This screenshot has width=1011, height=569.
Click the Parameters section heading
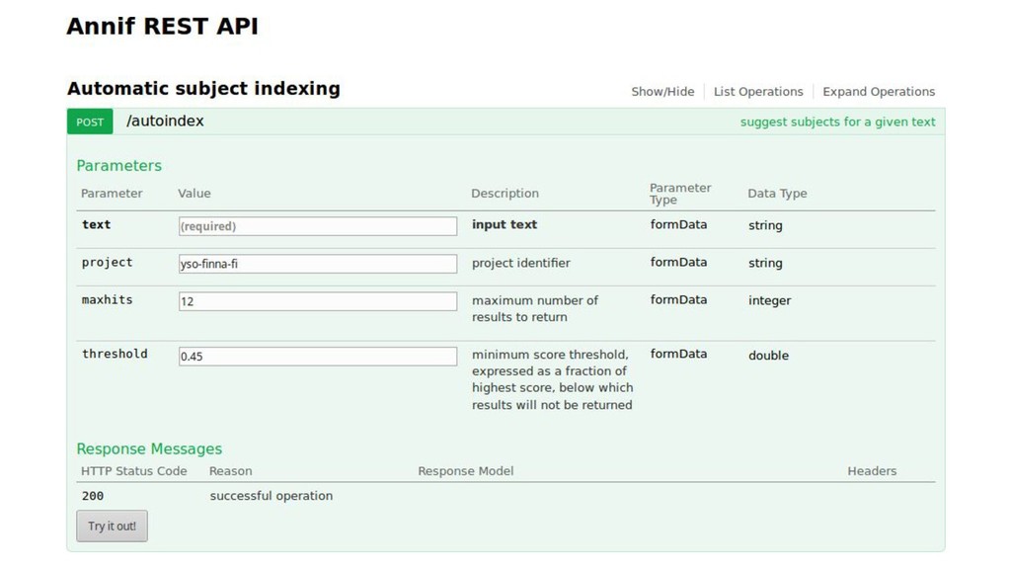click(x=118, y=166)
